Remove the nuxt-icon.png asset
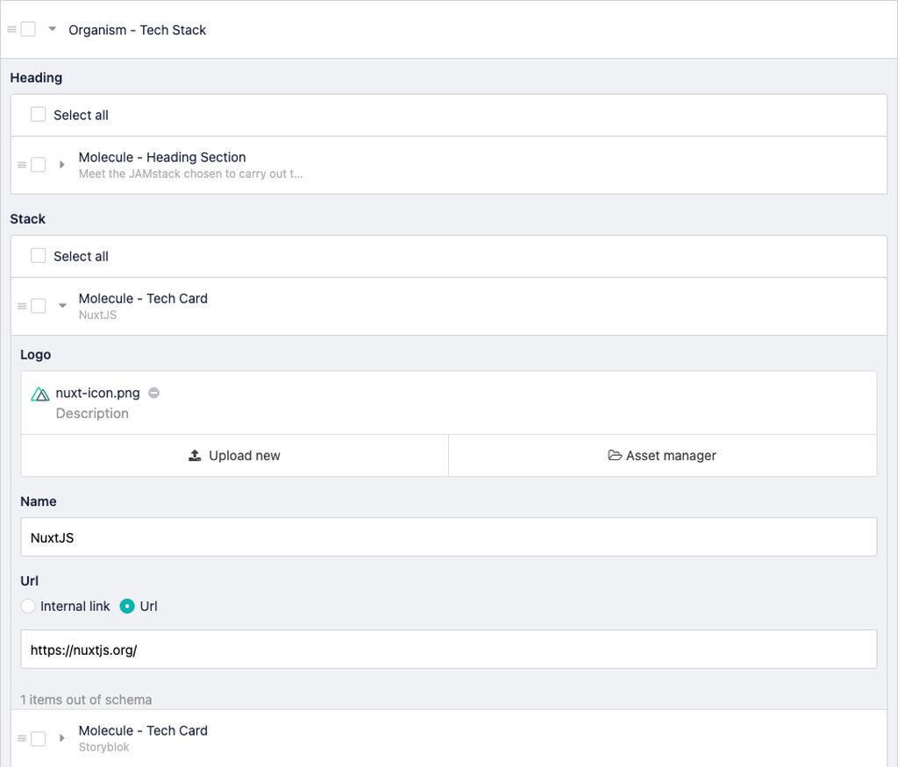898x767 pixels. [x=153, y=394]
